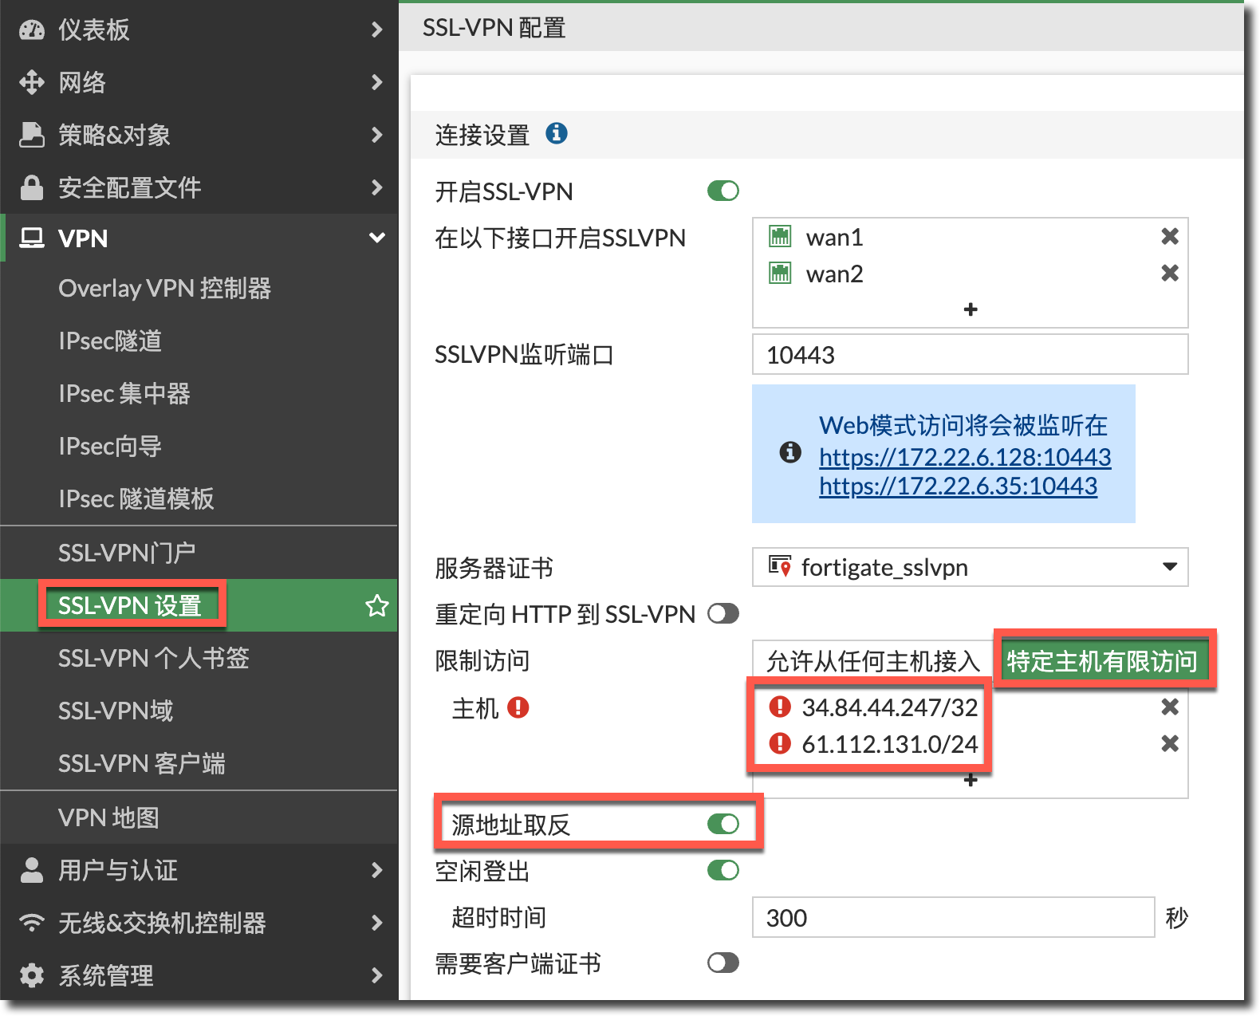Toggle 需要客户端证书 switch

click(x=723, y=963)
